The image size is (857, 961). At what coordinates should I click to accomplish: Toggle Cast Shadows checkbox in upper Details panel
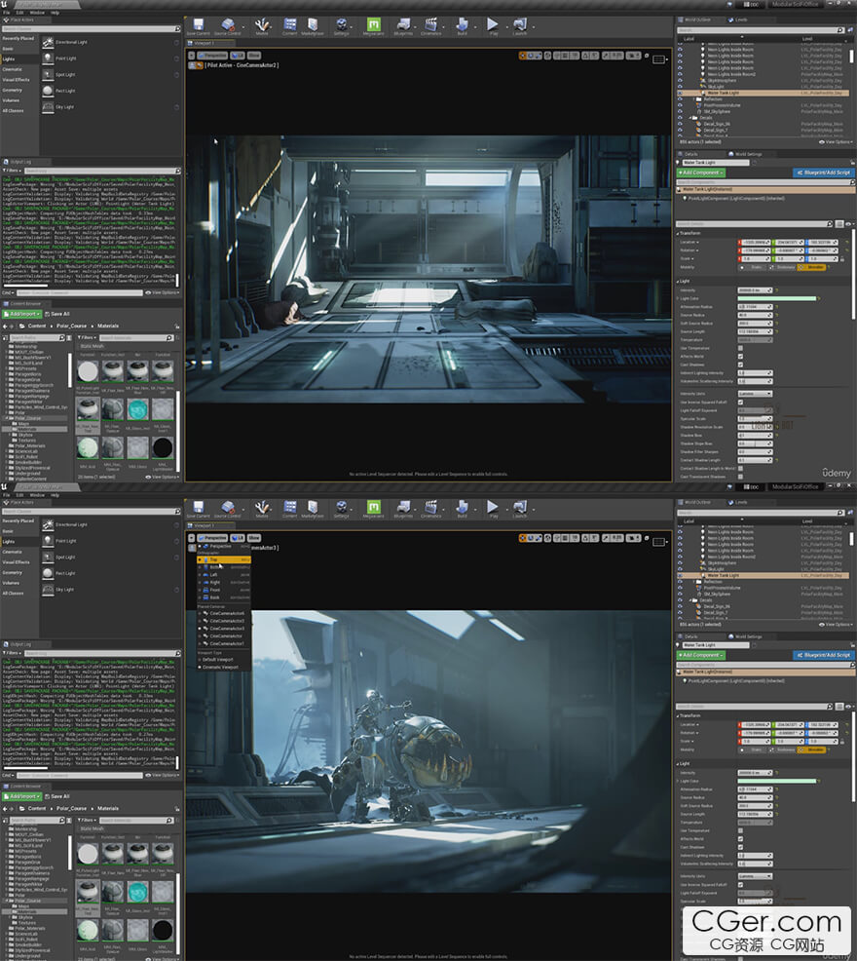[x=740, y=365]
